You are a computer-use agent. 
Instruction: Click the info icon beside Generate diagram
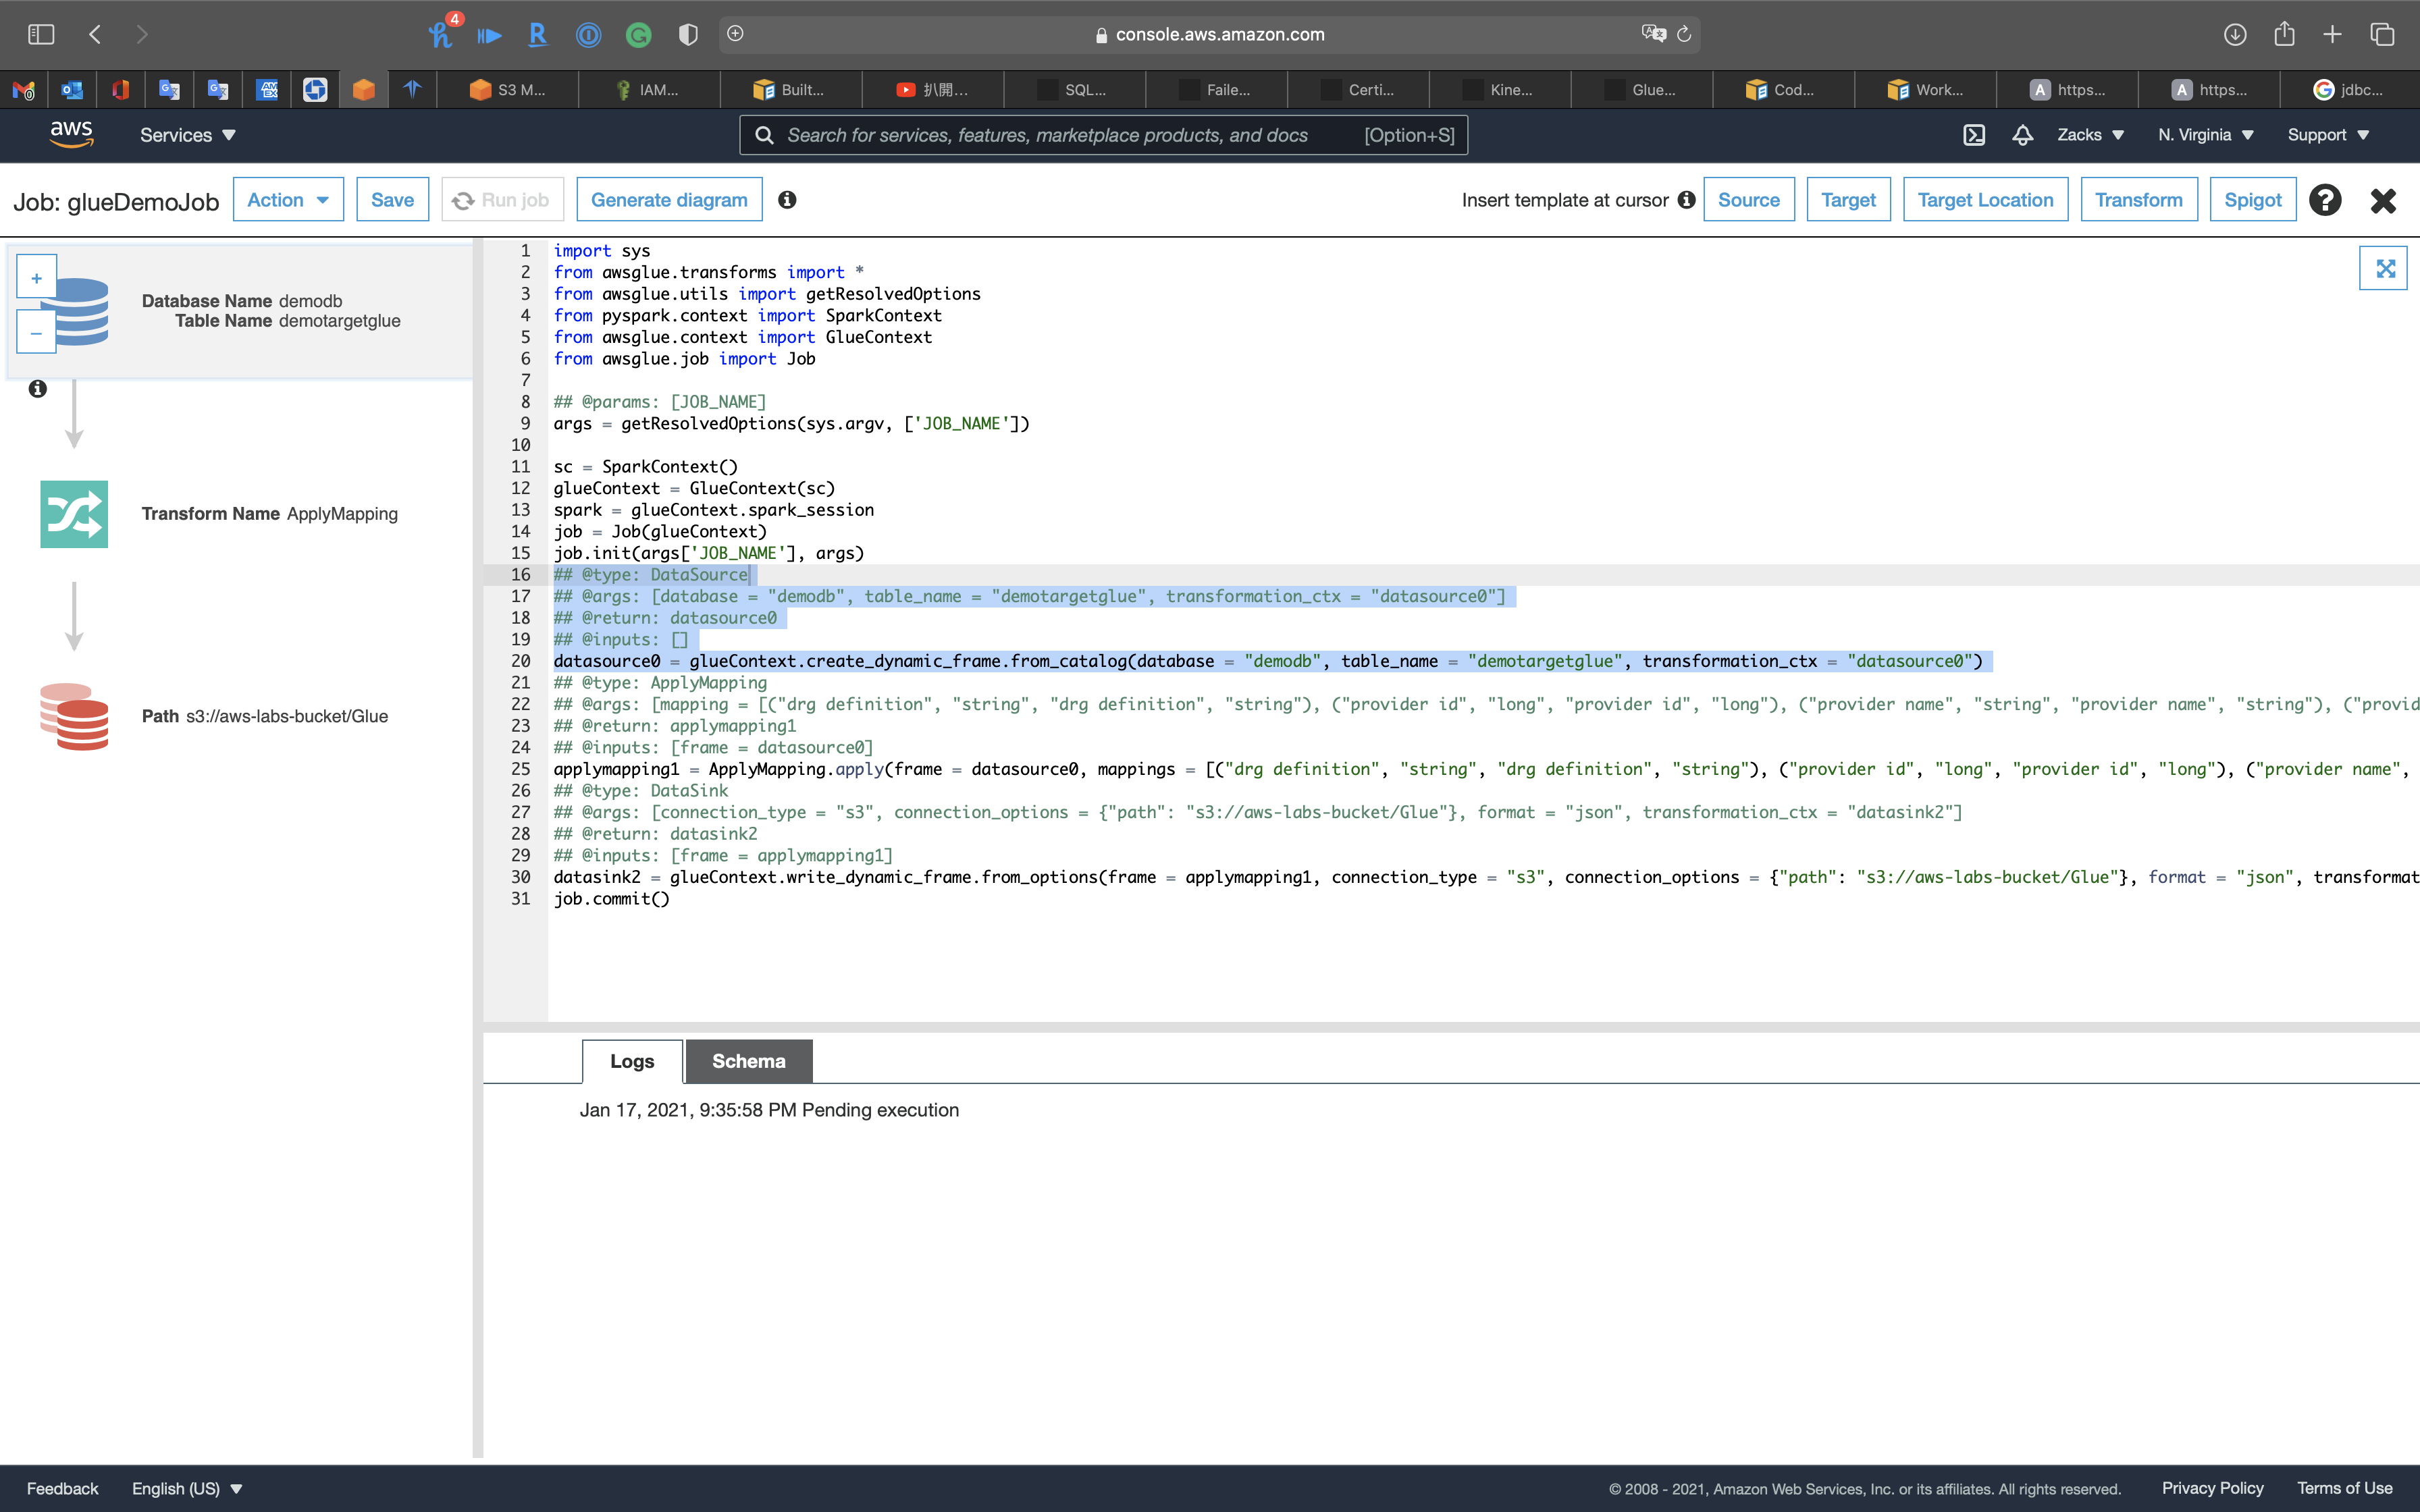(x=787, y=200)
